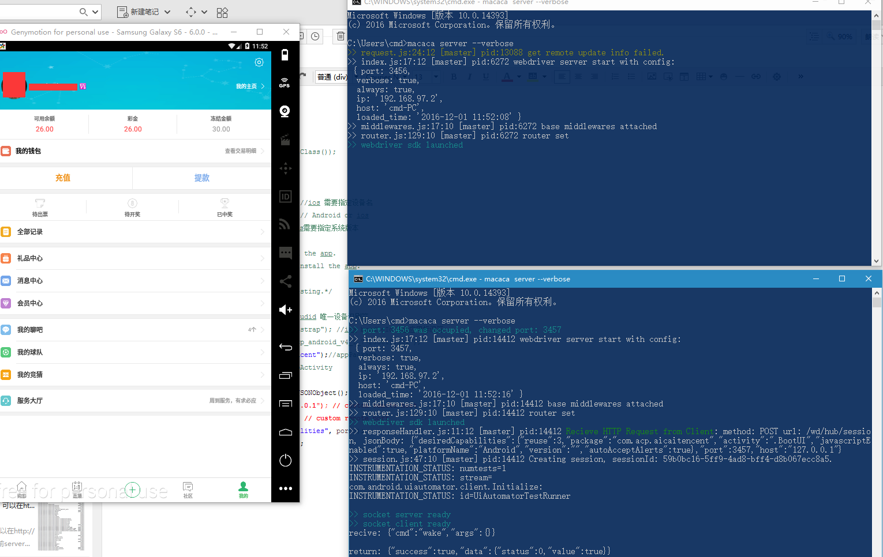
Task: Open Genymotion battery widget
Action: point(285,55)
